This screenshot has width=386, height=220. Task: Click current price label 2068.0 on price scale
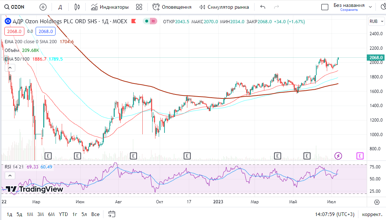[x=375, y=58]
